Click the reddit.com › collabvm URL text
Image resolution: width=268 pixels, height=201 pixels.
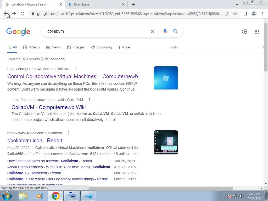click(35, 133)
